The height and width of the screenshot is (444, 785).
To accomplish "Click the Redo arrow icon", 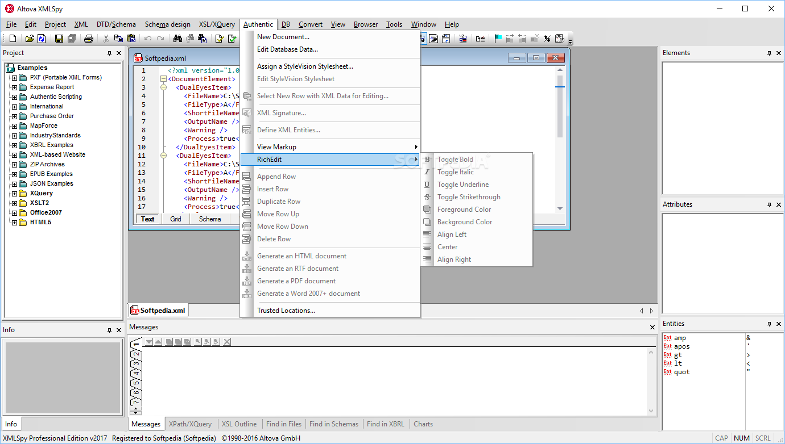I will point(160,39).
